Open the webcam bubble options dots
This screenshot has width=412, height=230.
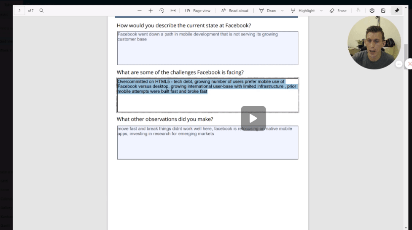(399, 64)
